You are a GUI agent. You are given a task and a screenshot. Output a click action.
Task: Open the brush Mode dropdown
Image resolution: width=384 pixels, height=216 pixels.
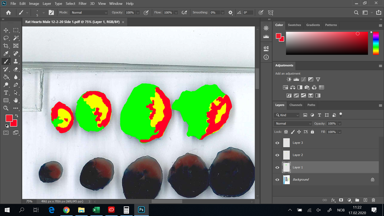pyautogui.click(x=89, y=12)
